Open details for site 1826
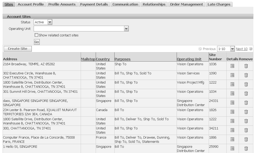Image resolution: width=256 pixels, height=153 pixels. coord(232,112)
